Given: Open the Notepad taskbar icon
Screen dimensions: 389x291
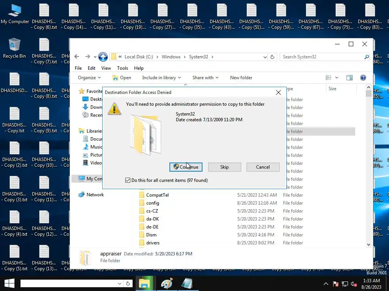Looking at the screenshot, I should coord(187,283).
